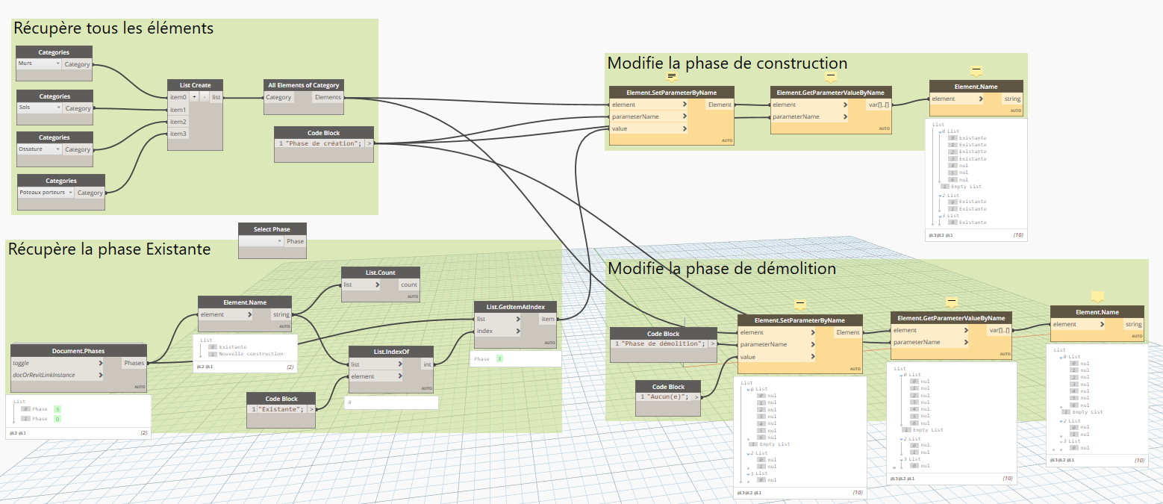
Task: Open note icon above construction Element.SetParameterByName node
Action: [x=671, y=76]
